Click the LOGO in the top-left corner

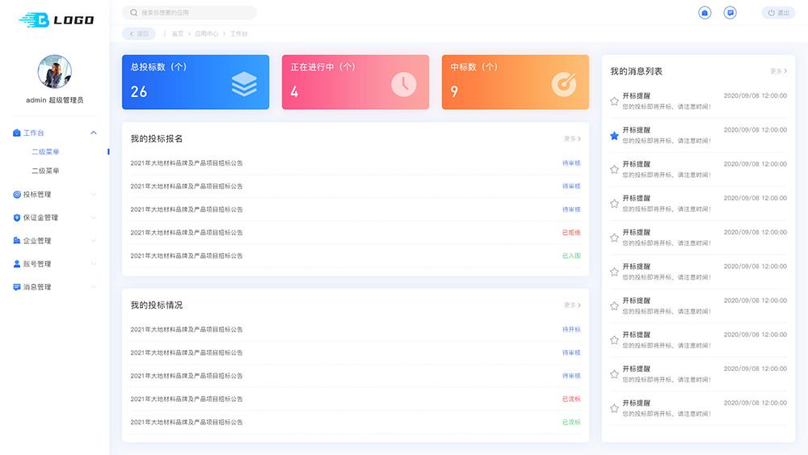click(x=56, y=19)
